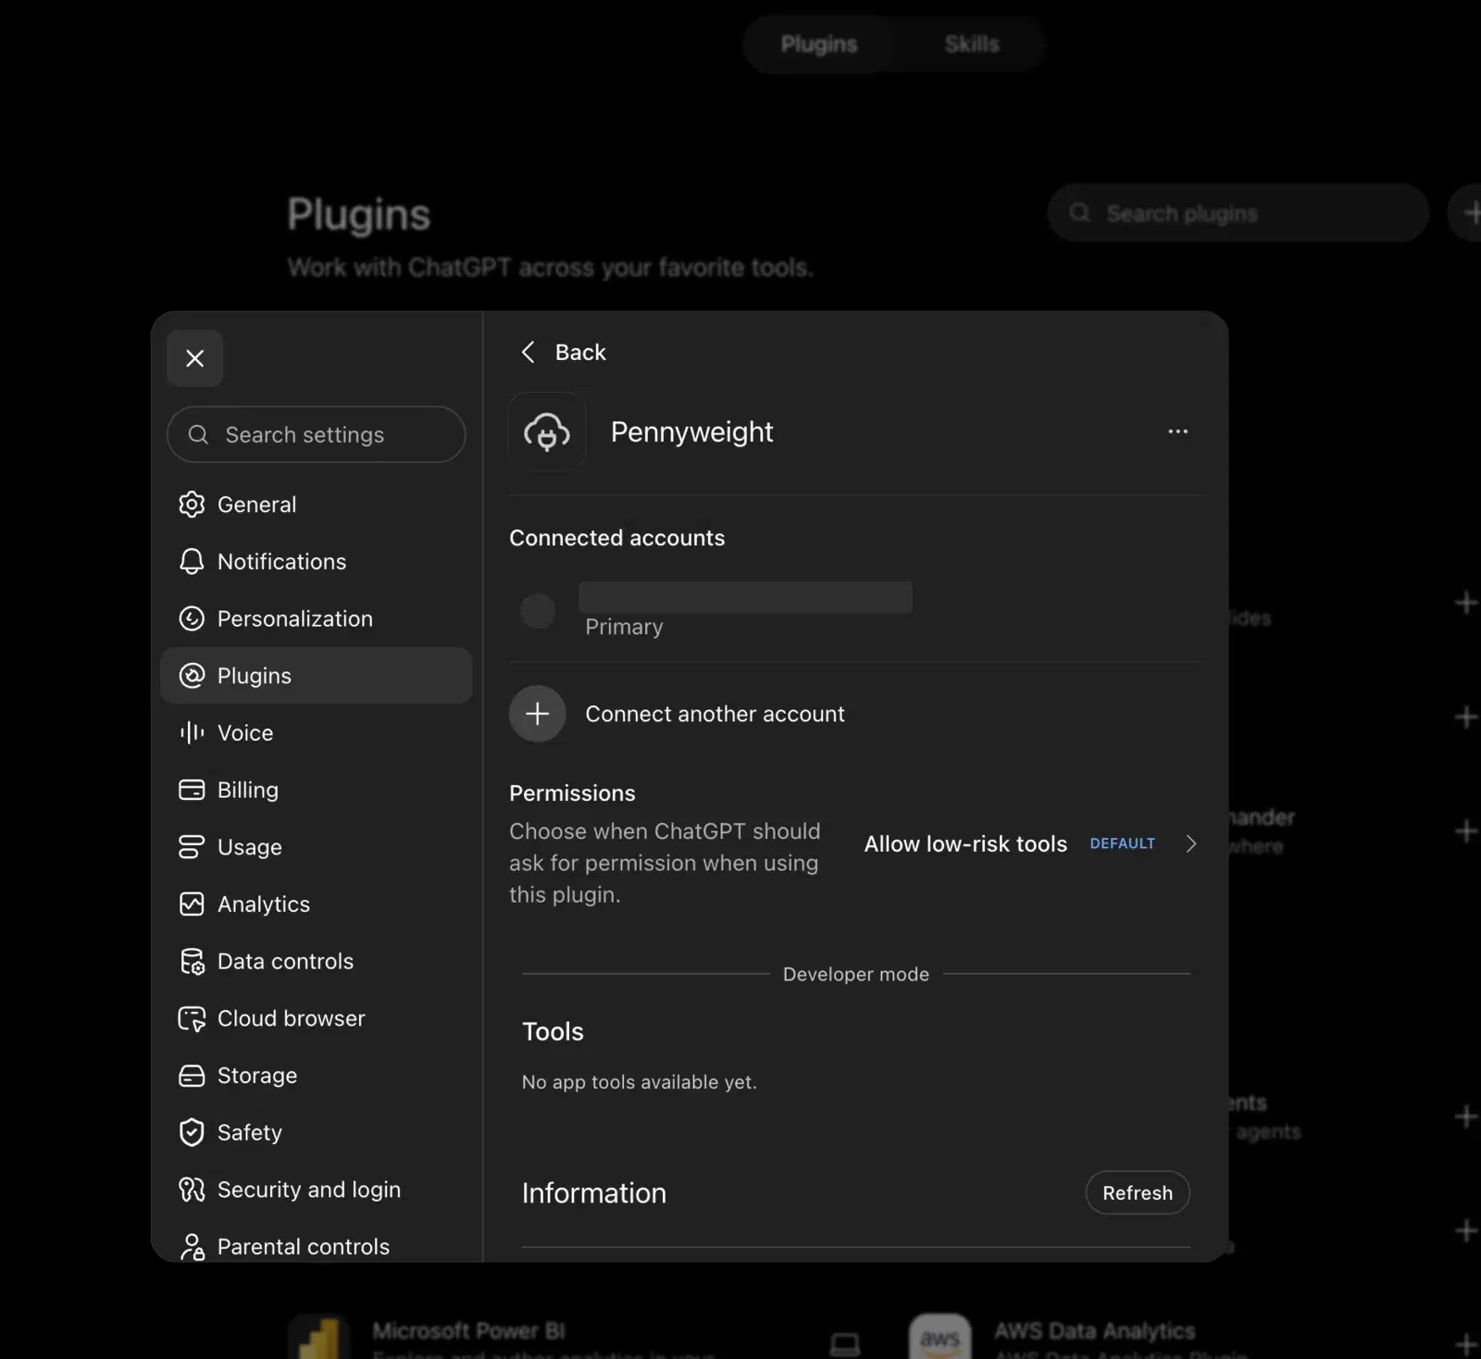The width and height of the screenshot is (1481, 1359).
Task: Click the background Search plugins field
Action: (x=1238, y=213)
